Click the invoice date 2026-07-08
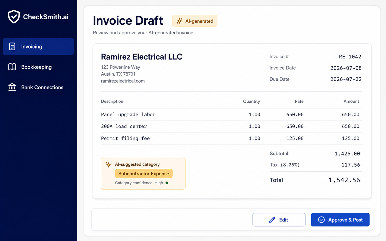The image size is (386, 241). pyautogui.click(x=346, y=68)
